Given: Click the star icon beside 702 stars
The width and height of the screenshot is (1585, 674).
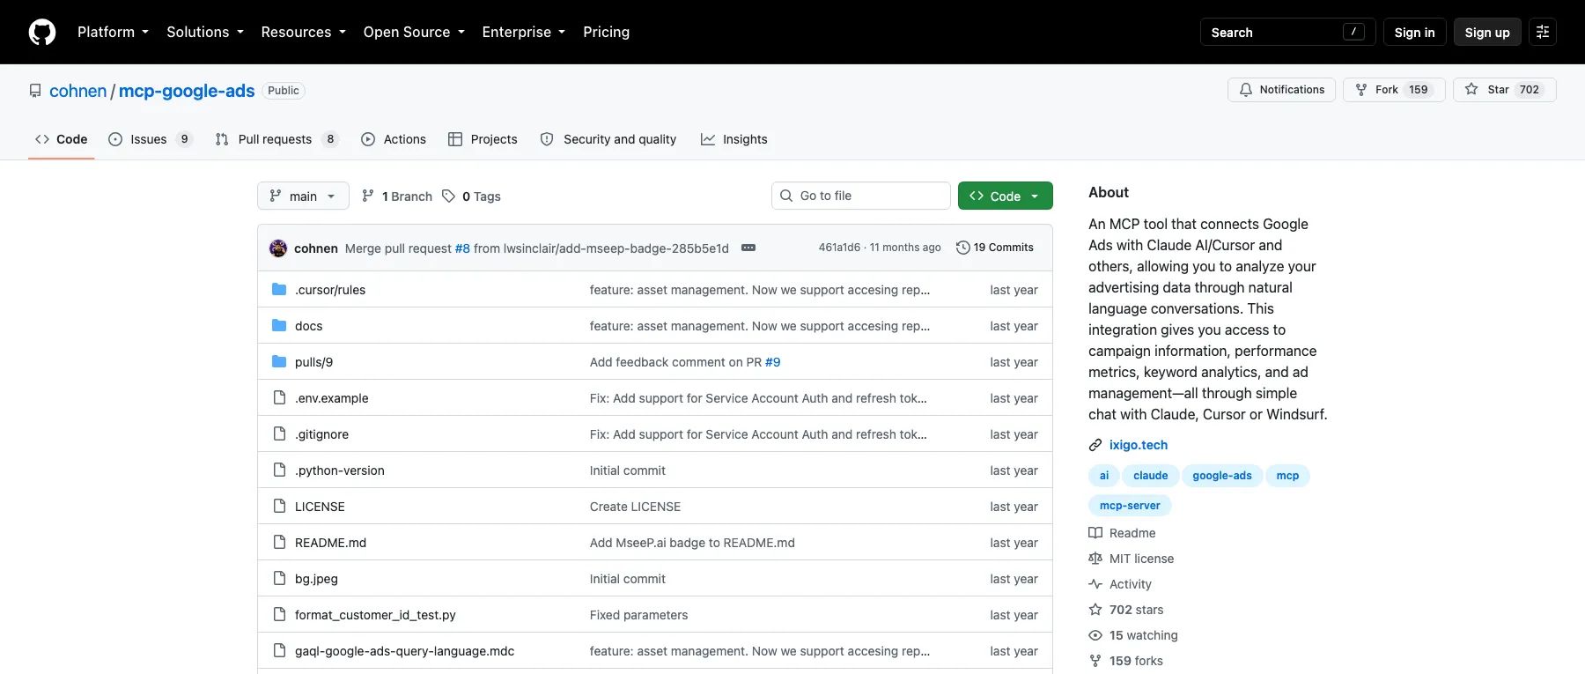Looking at the screenshot, I should [x=1095, y=609].
